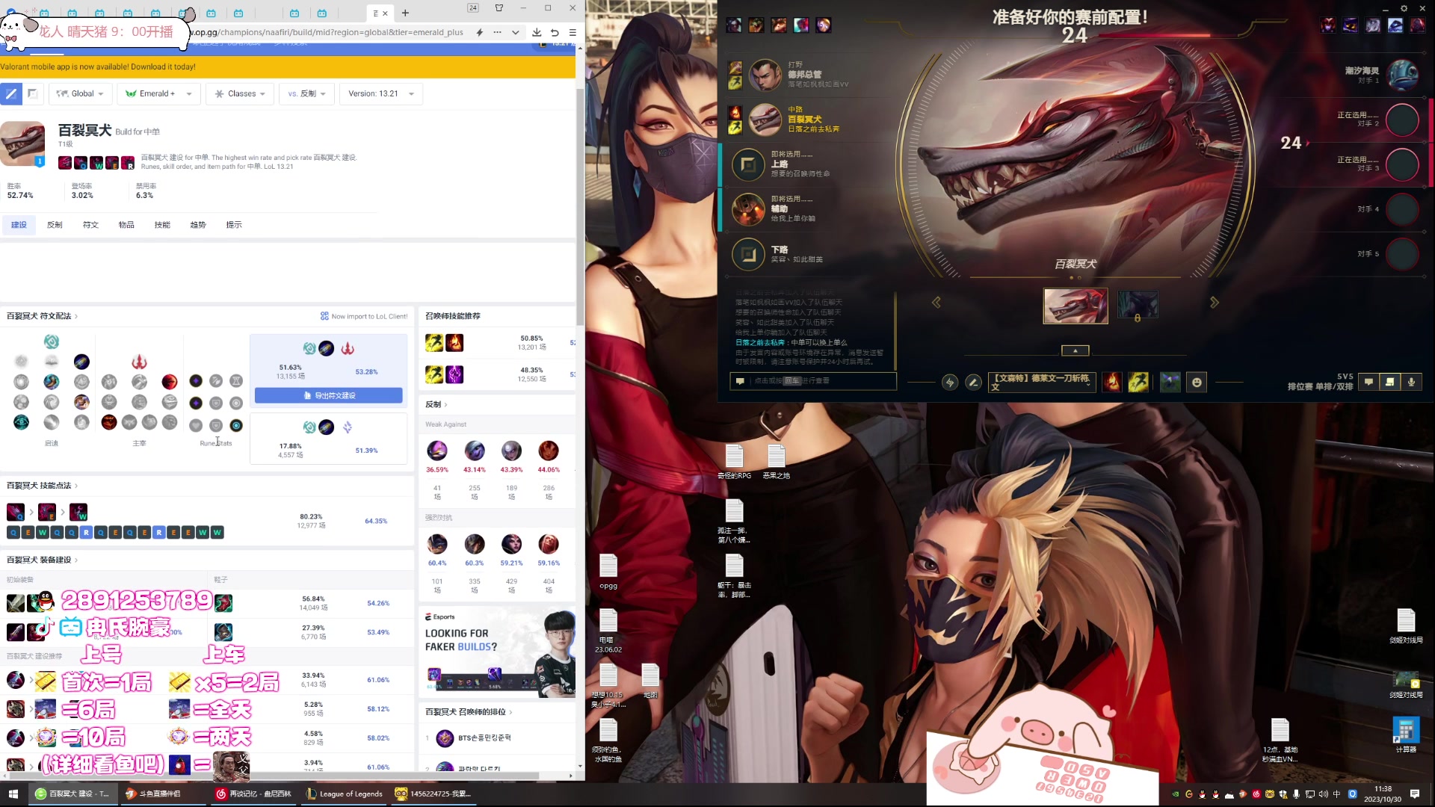Viewport: 1435px width, 807px height.
Task: Collapse skin selector with up-arrow button
Action: (x=1076, y=350)
